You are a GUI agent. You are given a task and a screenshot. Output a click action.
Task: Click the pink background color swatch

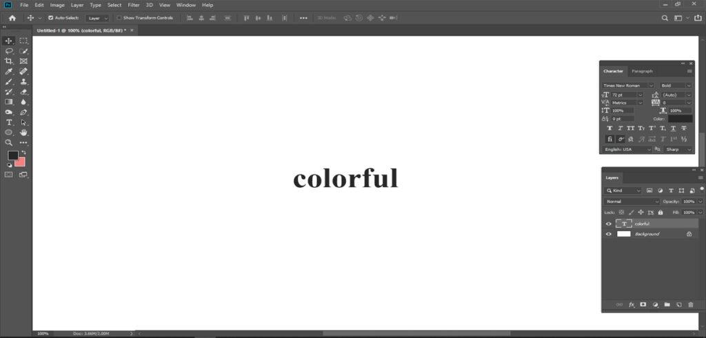[21, 163]
